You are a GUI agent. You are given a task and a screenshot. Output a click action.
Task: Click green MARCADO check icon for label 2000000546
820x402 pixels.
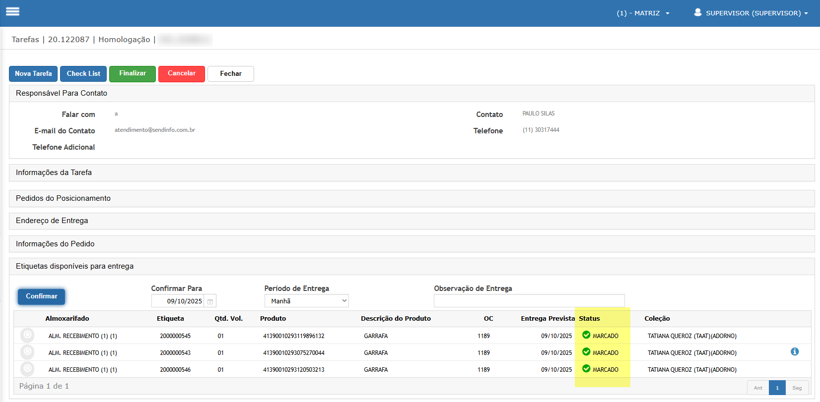[586, 369]
